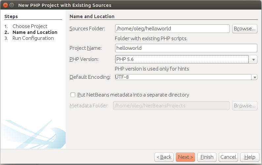Go back with the Back button
This screenshot has width=262, height=165.
pos(164,157)
